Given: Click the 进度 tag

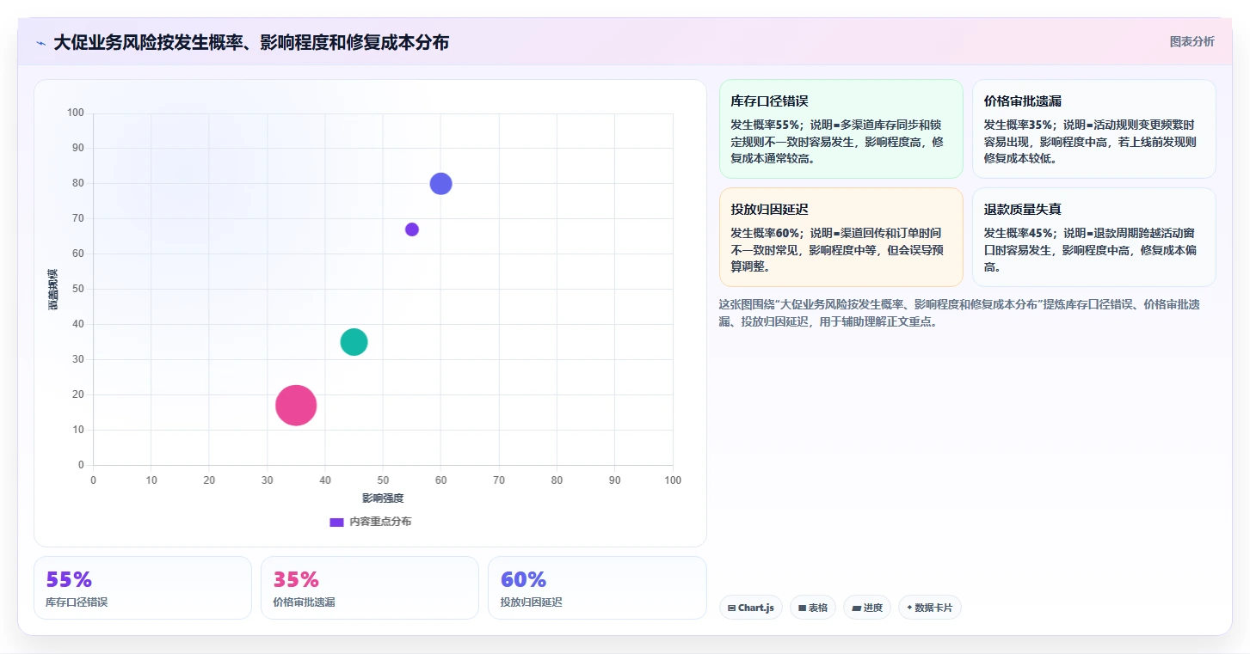Looking at the screenshot, I should pyautogui.click(x=867, y=608).
